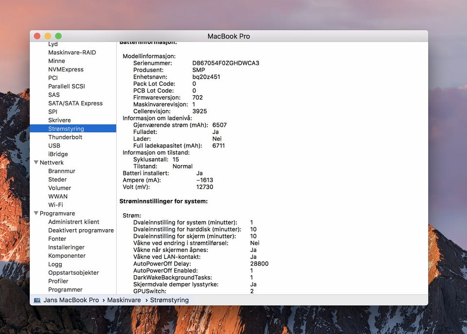
Task: Open the Skrivere entry
Action: pos(59,120)
